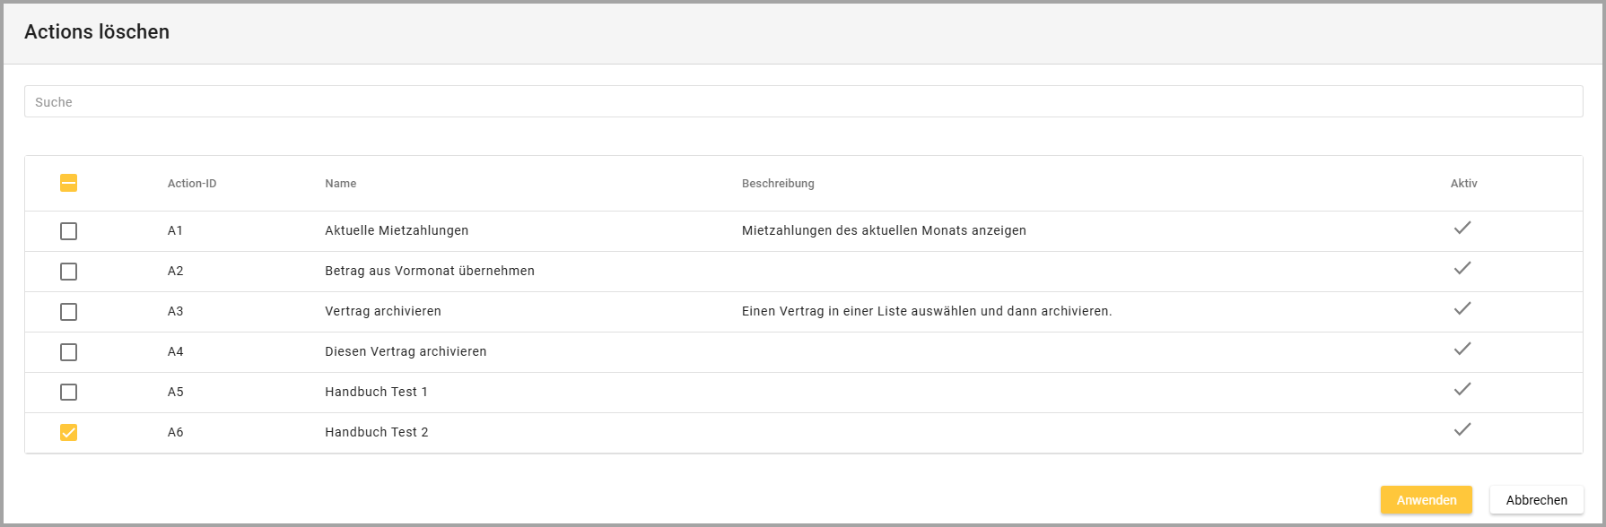Click the Action-ID column header
The width and height of the screenshot is (1606, 527).
tap(192, 184)
